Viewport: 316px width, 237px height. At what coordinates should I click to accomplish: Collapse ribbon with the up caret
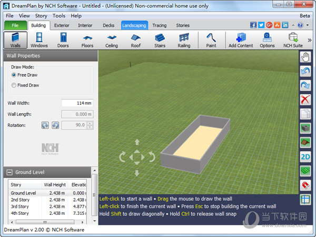pyautogui.click(x=293, y=25)
